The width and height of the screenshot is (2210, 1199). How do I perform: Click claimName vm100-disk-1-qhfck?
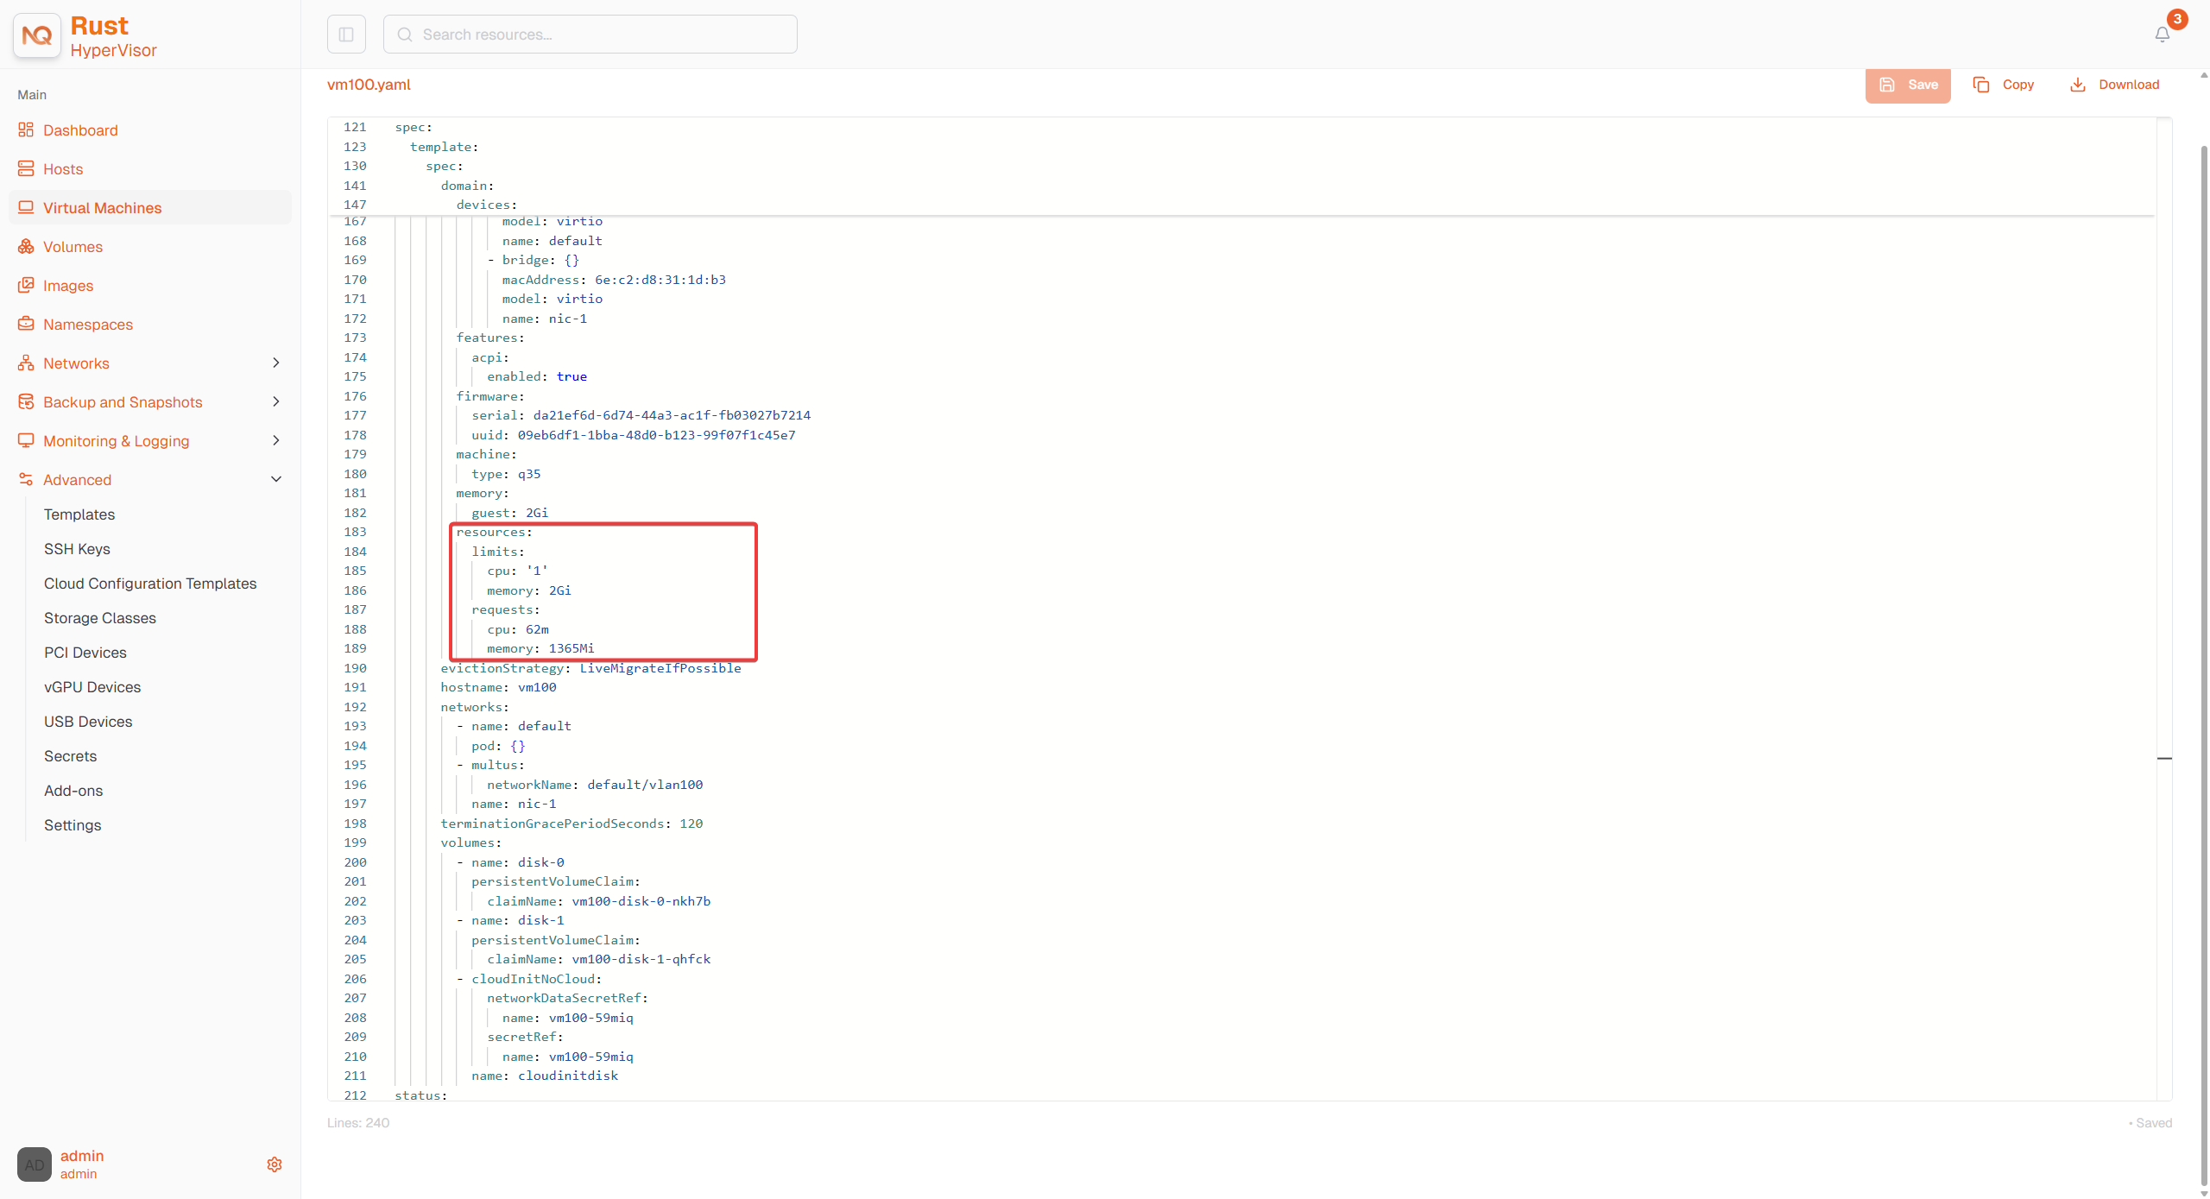pos(641,959)
